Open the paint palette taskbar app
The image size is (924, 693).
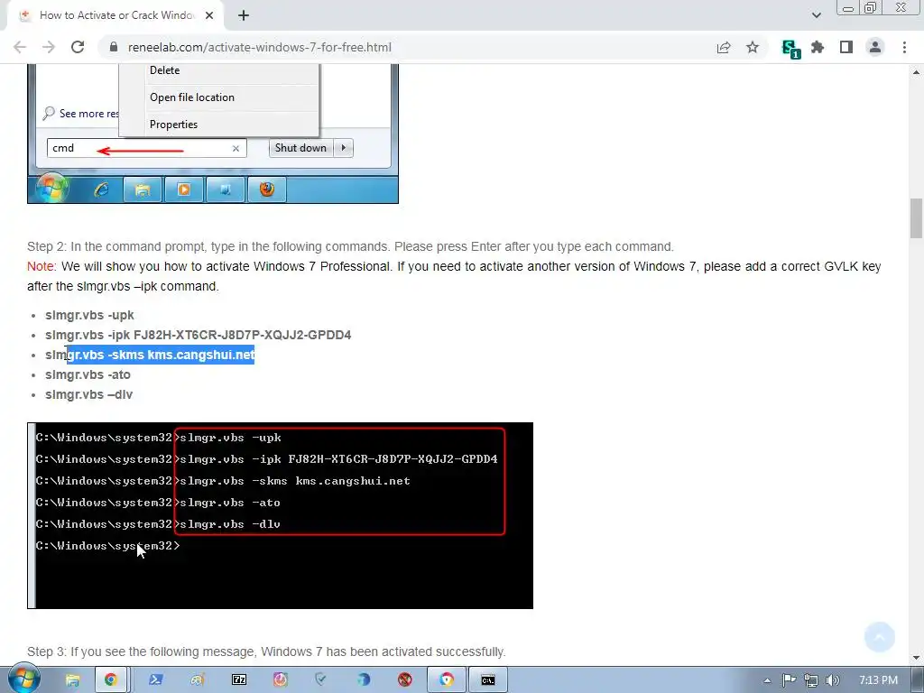[x=198, y=680]
